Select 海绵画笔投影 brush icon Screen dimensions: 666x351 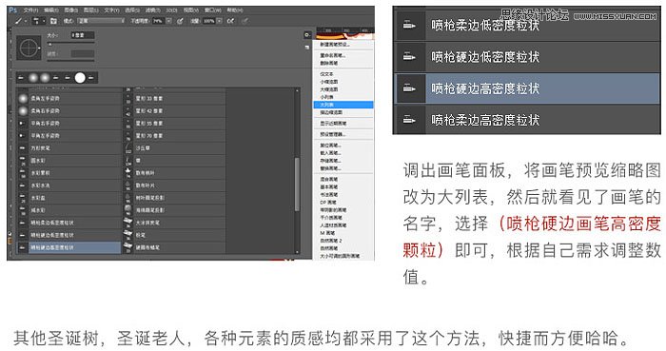point(128,210)
